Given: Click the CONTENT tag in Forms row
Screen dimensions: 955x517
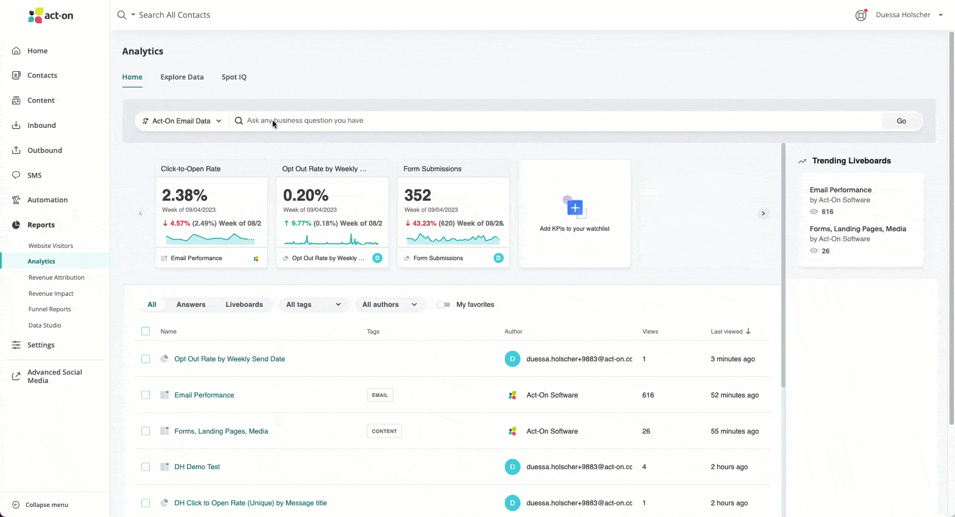Looking at the screenshot, I should pos(385,431).
